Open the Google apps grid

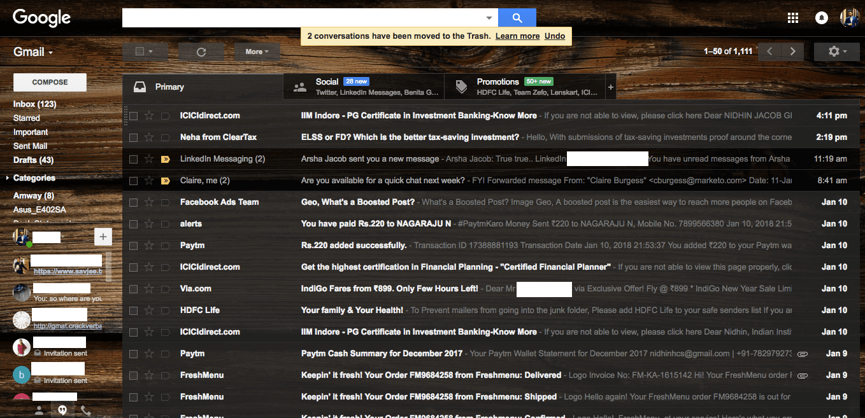coord(793,18)
